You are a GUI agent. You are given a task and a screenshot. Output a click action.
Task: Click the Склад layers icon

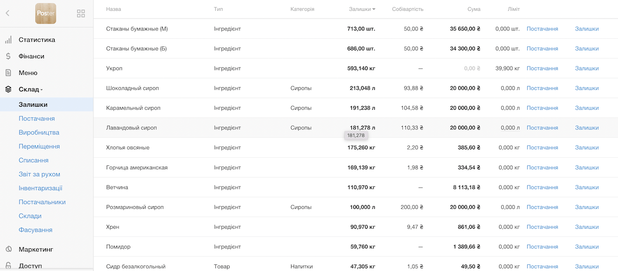coord(8,90)
